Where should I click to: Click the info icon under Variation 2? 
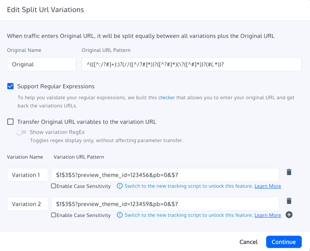[120, 215]
